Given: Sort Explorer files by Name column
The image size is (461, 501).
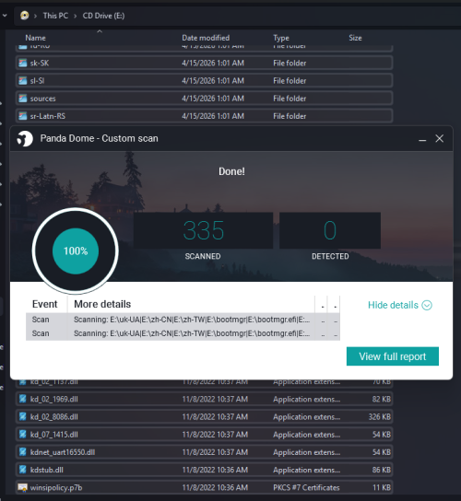Looking at the screenshot, I should [36, 38].
